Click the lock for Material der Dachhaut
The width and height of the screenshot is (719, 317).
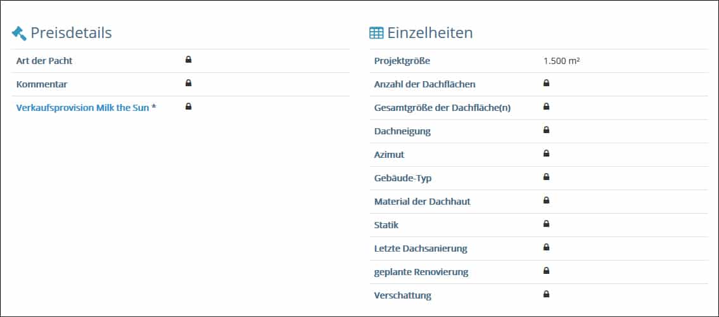coord(546,200)
